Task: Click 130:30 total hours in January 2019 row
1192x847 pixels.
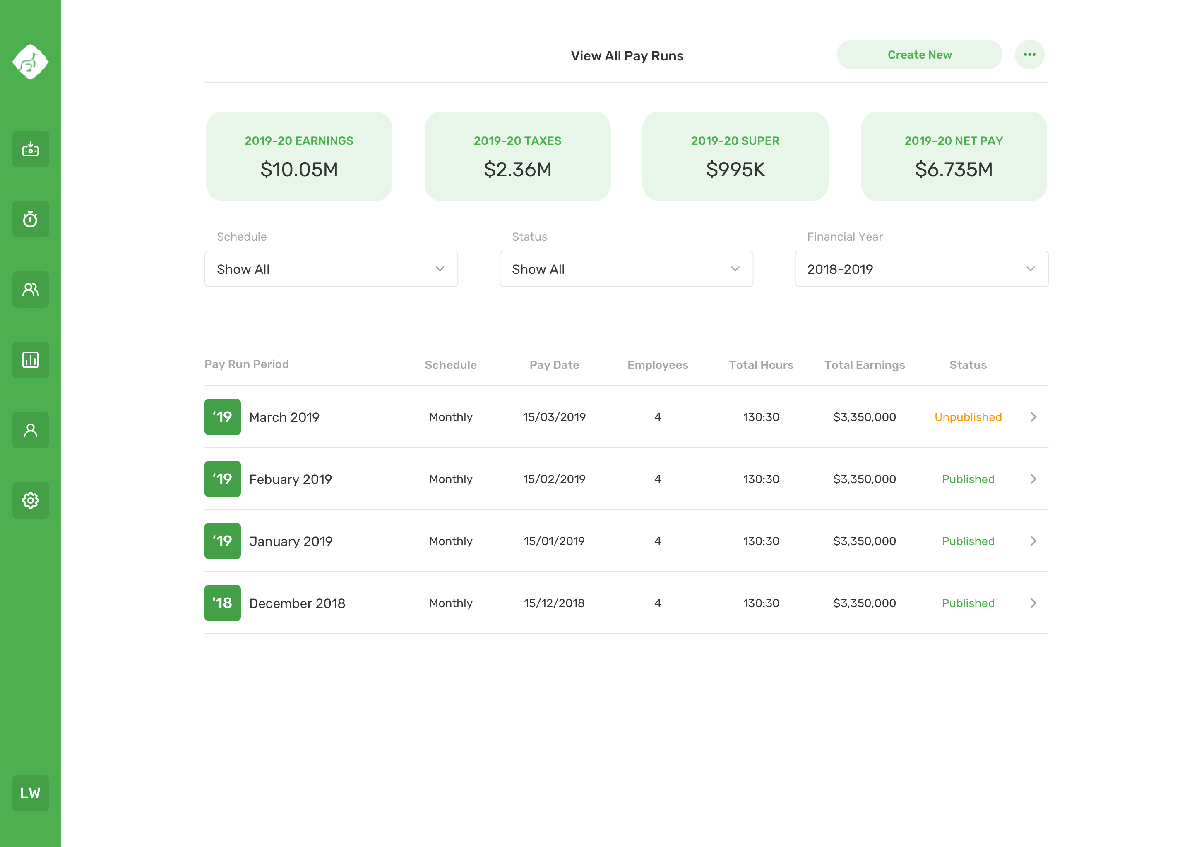Action: [x=761, y=541]
